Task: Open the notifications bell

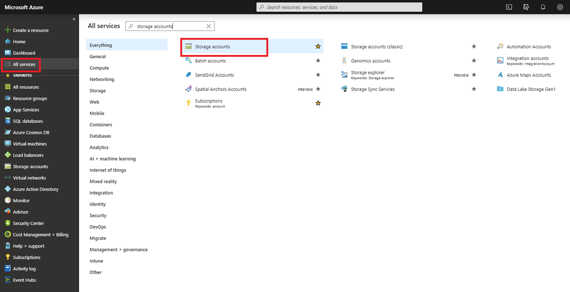Action: [543, 7]
